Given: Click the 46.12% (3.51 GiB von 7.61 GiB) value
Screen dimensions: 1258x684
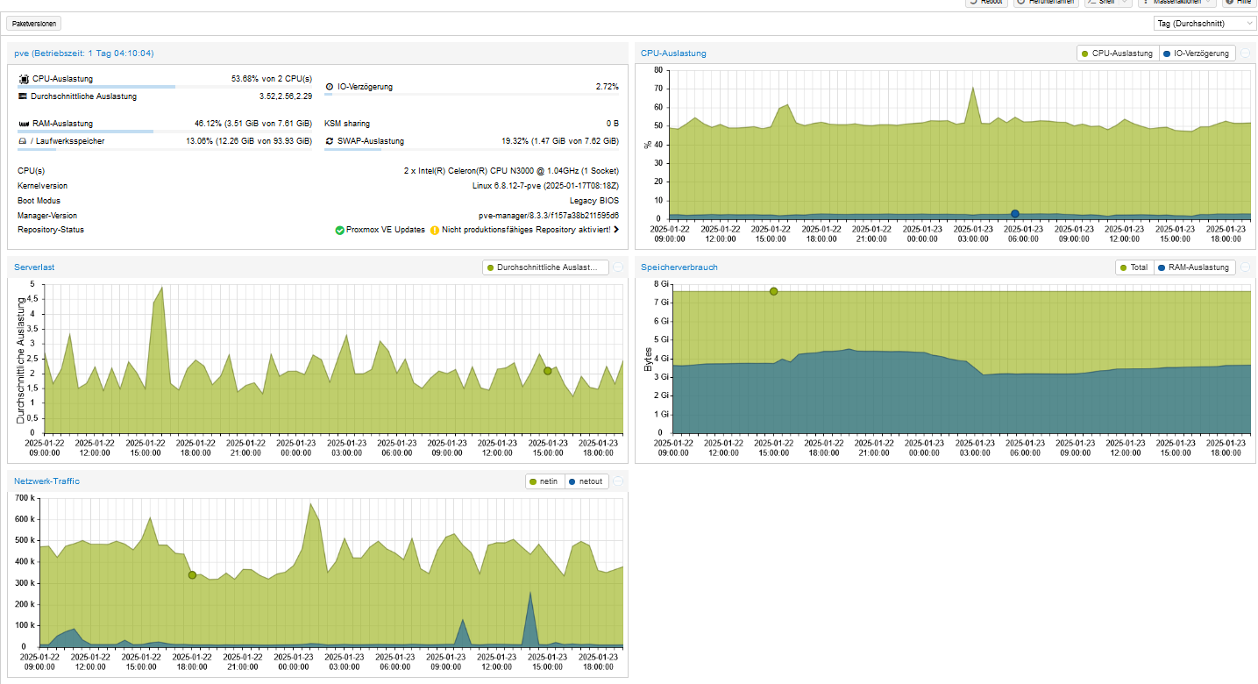Looking at the screenshot, I should pyautogui.click(x=253, y=124).
